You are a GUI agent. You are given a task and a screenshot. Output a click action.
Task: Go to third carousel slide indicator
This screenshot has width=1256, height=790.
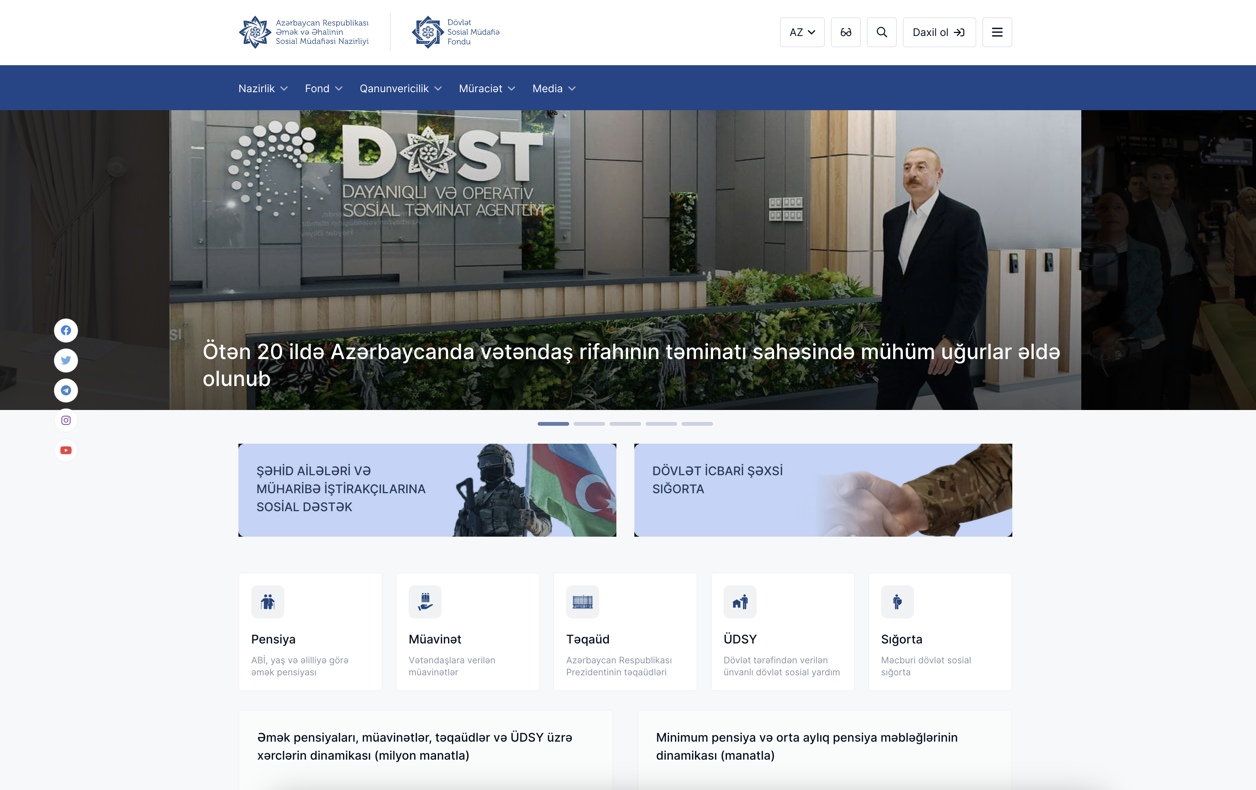625,424
